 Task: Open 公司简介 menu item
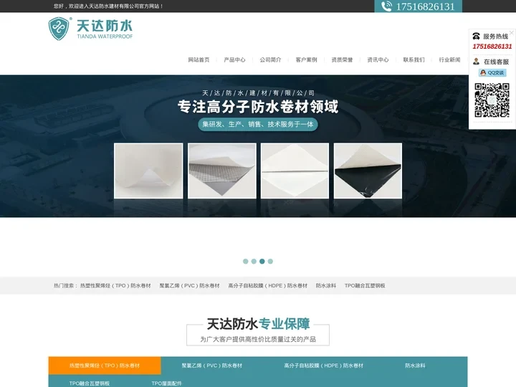coord(270,60)
